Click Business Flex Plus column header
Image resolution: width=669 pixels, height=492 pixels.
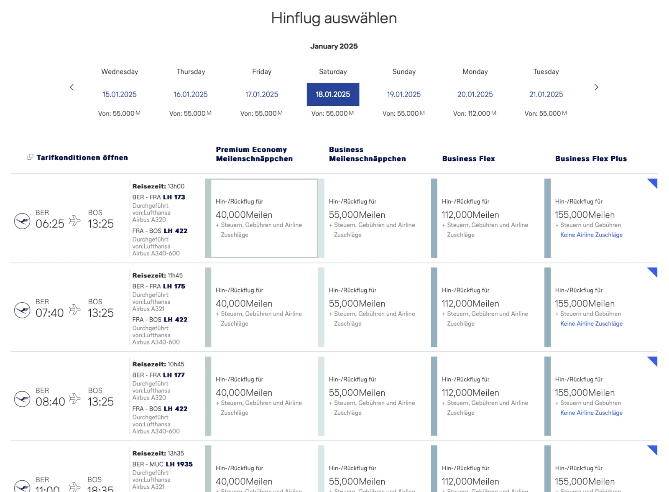coord(591,158)
